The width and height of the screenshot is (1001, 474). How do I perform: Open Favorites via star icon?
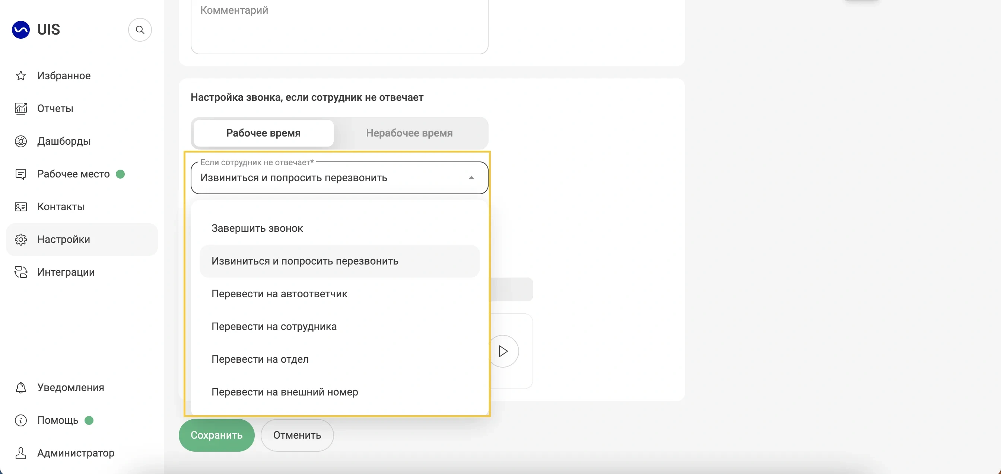pyautogui.click(x=20, y=76)
